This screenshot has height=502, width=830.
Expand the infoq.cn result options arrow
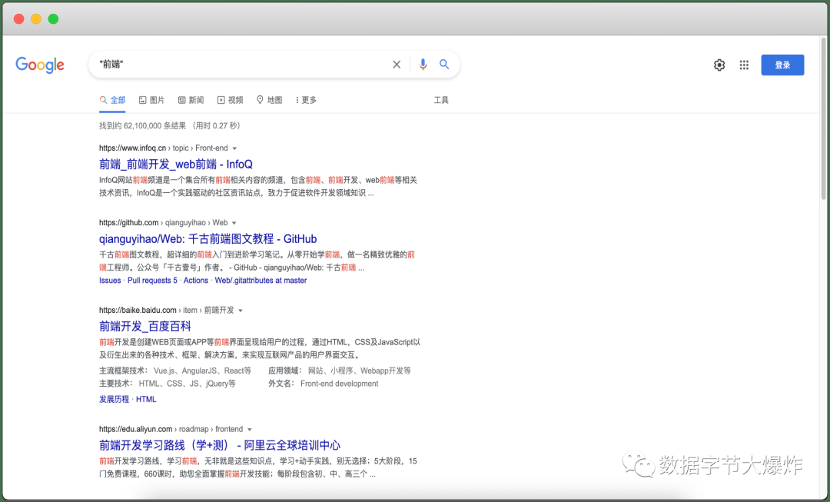coord(234,149)
